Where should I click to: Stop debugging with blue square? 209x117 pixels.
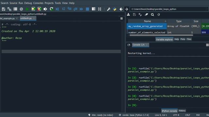88,9
